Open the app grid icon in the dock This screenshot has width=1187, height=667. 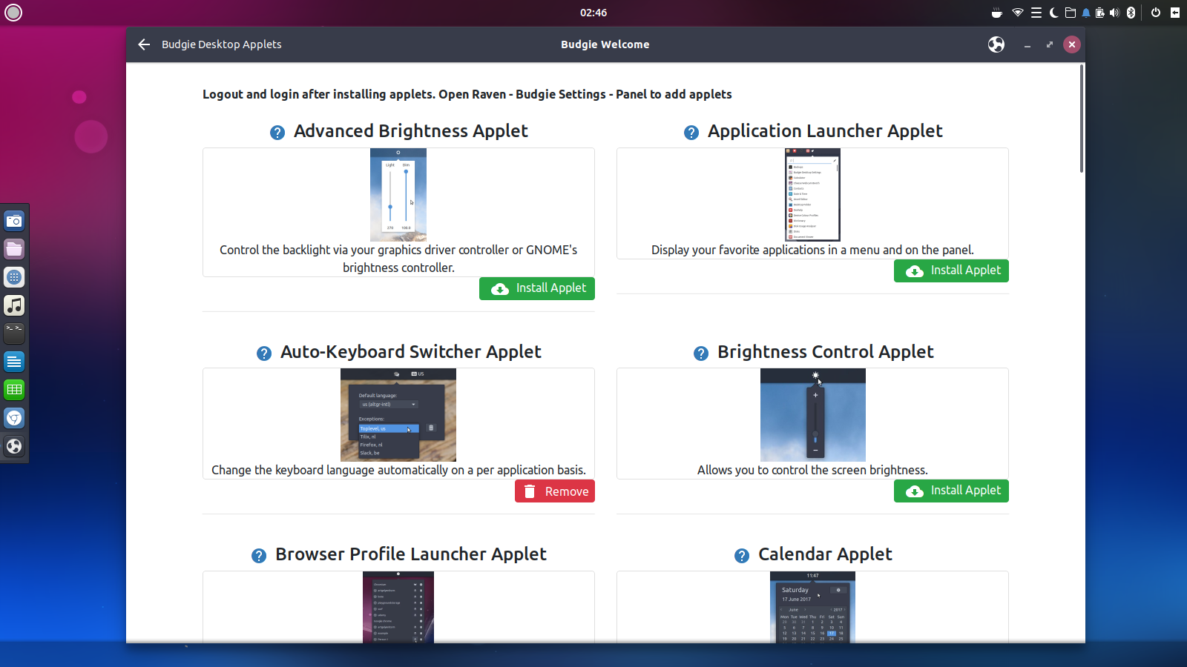click(14, 277)
